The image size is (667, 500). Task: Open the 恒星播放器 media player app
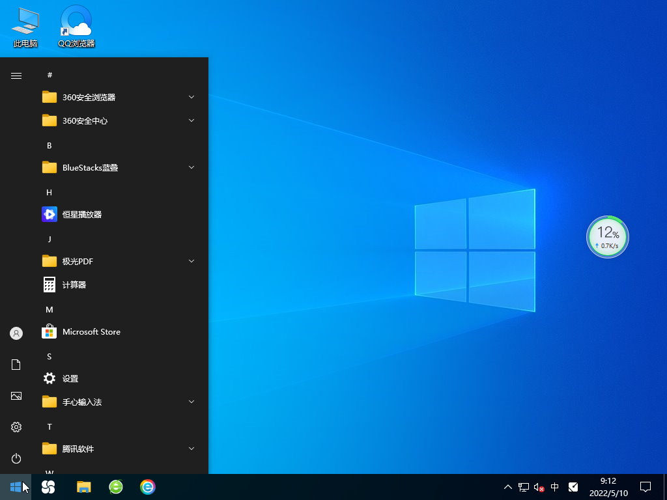pyautogui.click(x=81, y=214)
